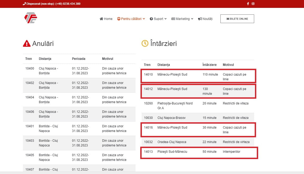Click the train icon beside Pentru călători
This screenshot has width=304, height=174.
pyautogui.click(x=119, y=19)
